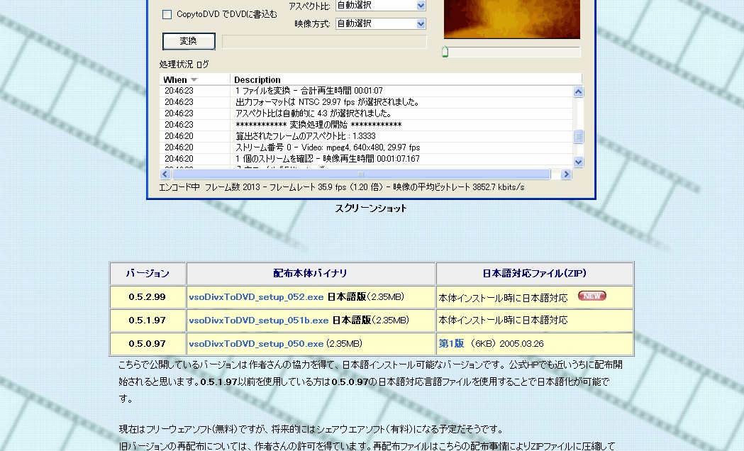Select log row アスペクト比は自動的に 4:3
This screenshot has height=451, width=744.
tap(366, 113)
